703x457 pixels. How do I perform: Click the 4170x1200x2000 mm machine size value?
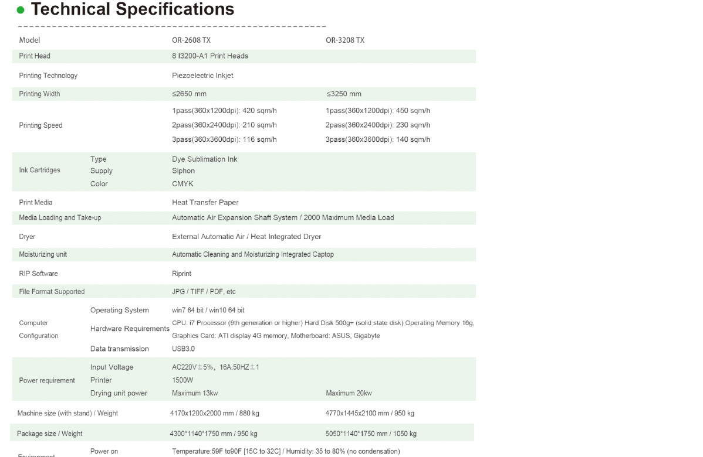coord(214,413)
